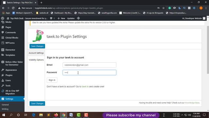Show hidden system tray icons
The image size is (209, 118).
pyautogui.click(x=182, y=115)
